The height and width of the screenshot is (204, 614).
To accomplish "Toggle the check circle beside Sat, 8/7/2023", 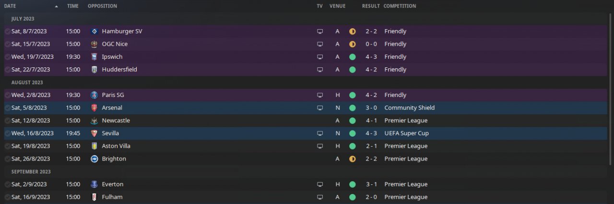I will (x=7, y=32).
